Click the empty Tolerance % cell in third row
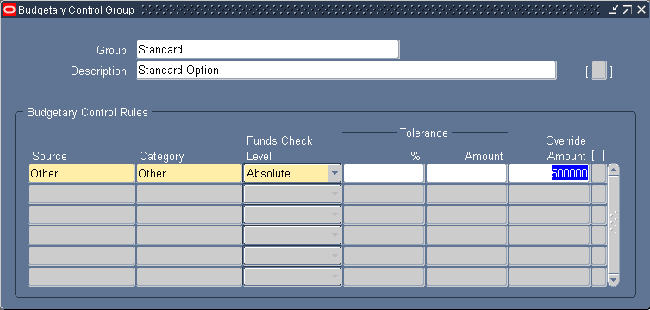 click(x=384, y=214)
